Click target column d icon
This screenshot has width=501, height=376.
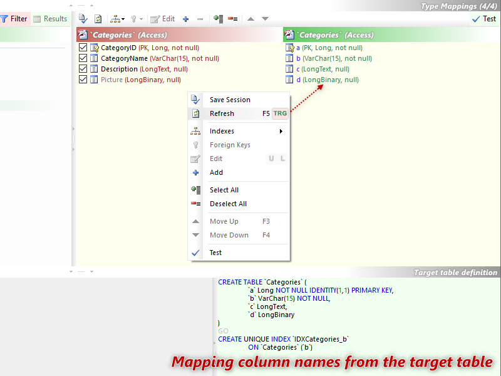click(289, 80)
